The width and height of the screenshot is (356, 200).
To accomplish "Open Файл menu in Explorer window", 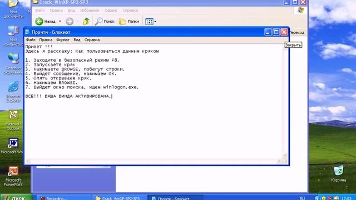I will pyautogui.click(x=39, y=11).
